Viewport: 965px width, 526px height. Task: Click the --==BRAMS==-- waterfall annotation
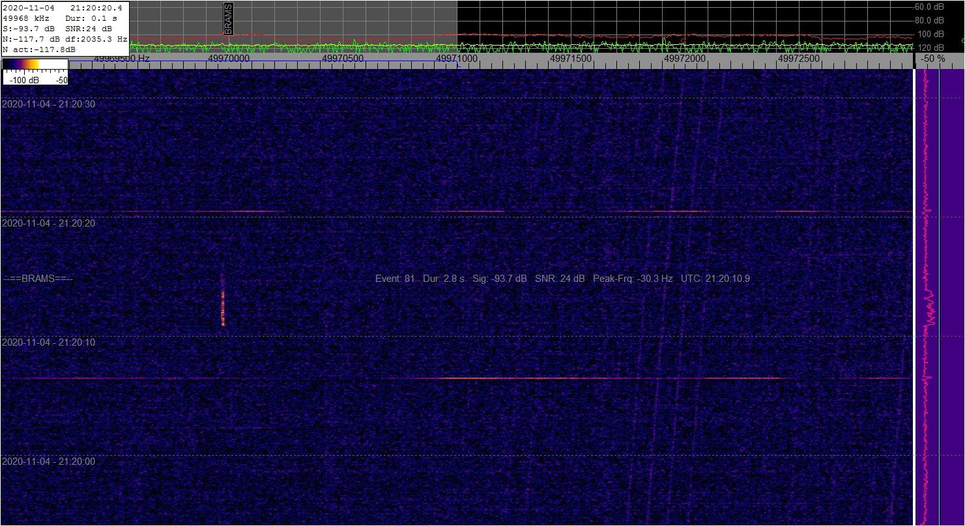38,279
